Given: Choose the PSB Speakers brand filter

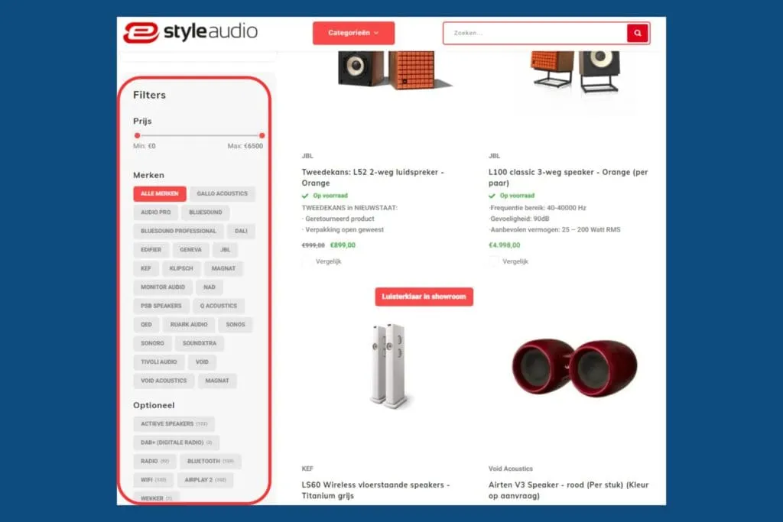Looking at the screenshot, I should tap(161, 306).
